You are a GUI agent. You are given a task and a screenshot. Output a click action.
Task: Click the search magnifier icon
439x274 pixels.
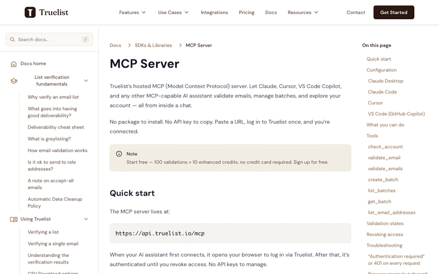point(12,39)
